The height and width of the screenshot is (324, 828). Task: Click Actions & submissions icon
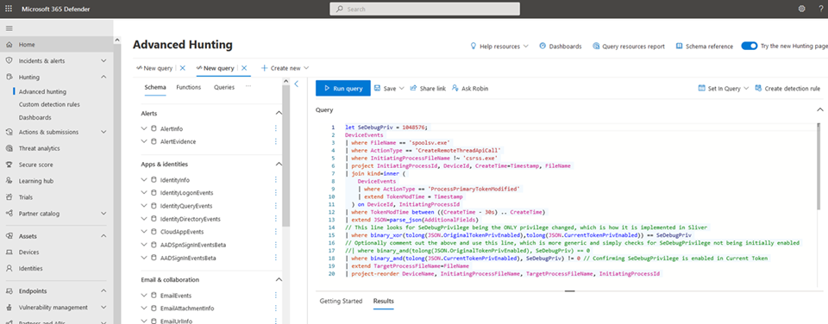[x=9, y=132]
